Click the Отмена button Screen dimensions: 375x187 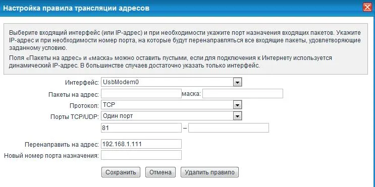(160, 172)
